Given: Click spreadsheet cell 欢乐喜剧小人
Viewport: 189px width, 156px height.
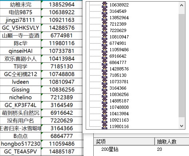Looking at the screenshot, I should click(x=20, y=59).
